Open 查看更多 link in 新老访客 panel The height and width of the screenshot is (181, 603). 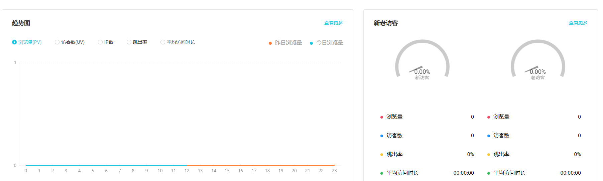[578, 23]
